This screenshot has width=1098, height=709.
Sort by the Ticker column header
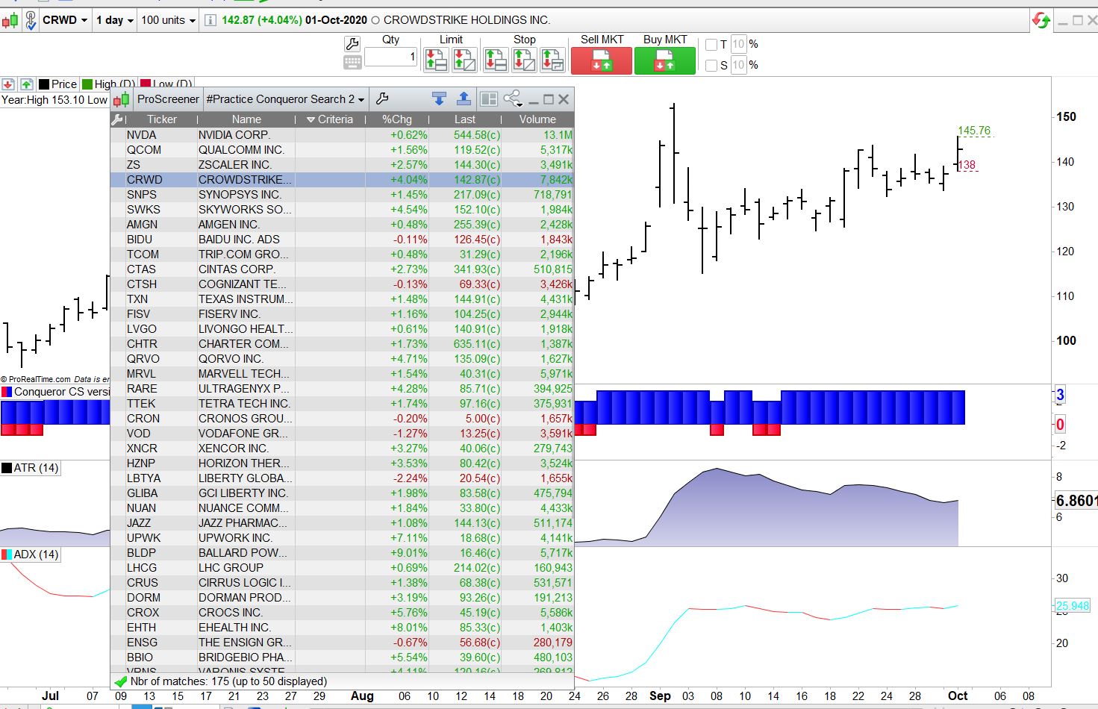(x=162, y=119)
